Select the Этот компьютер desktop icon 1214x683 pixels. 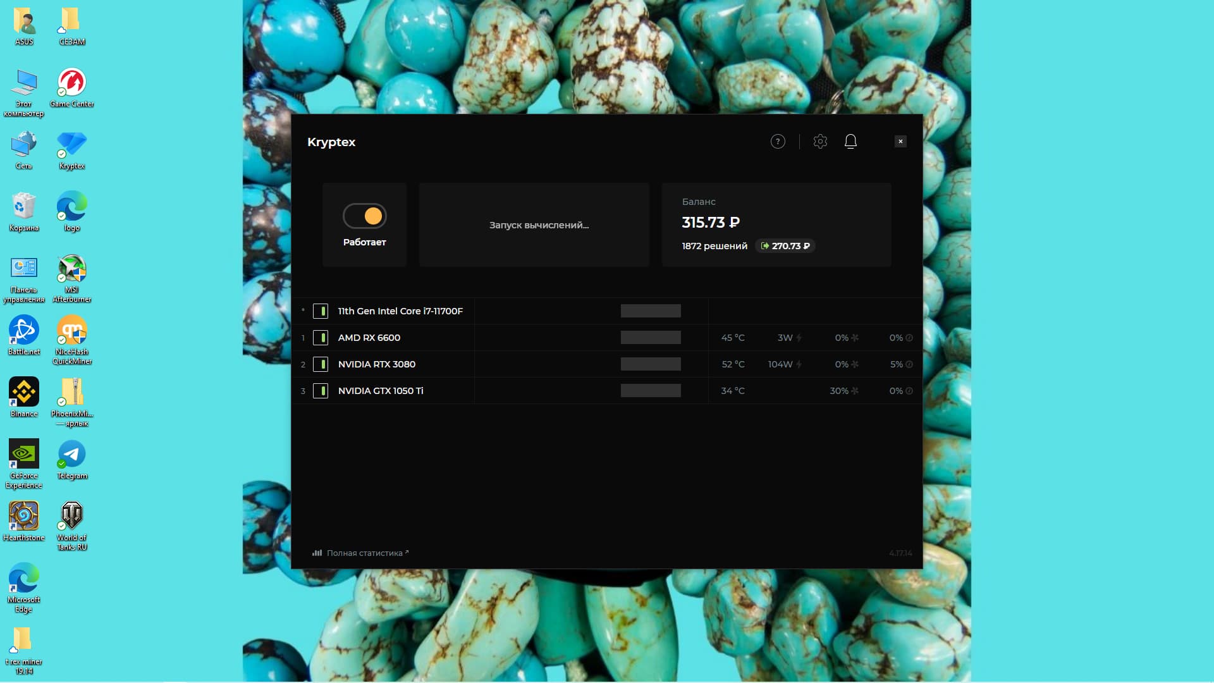coord(24,93)
